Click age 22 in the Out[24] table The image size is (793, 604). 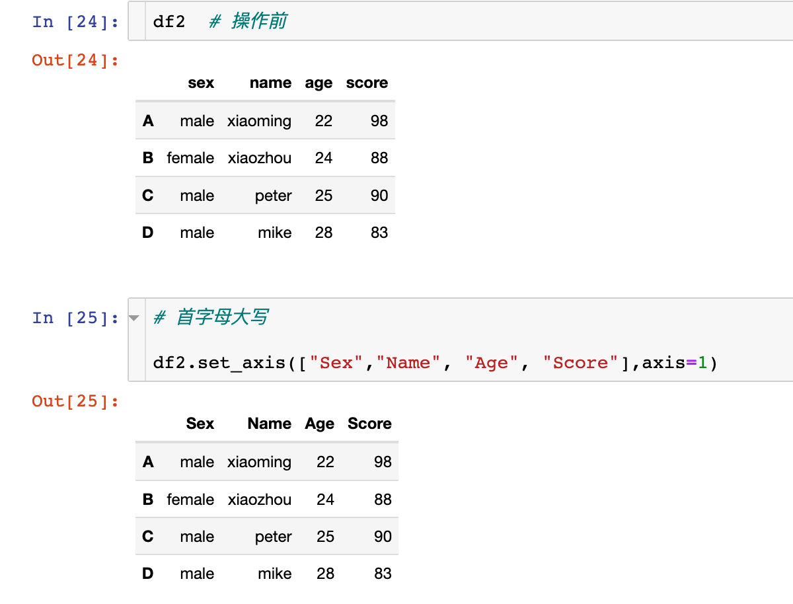pos(324,121)
